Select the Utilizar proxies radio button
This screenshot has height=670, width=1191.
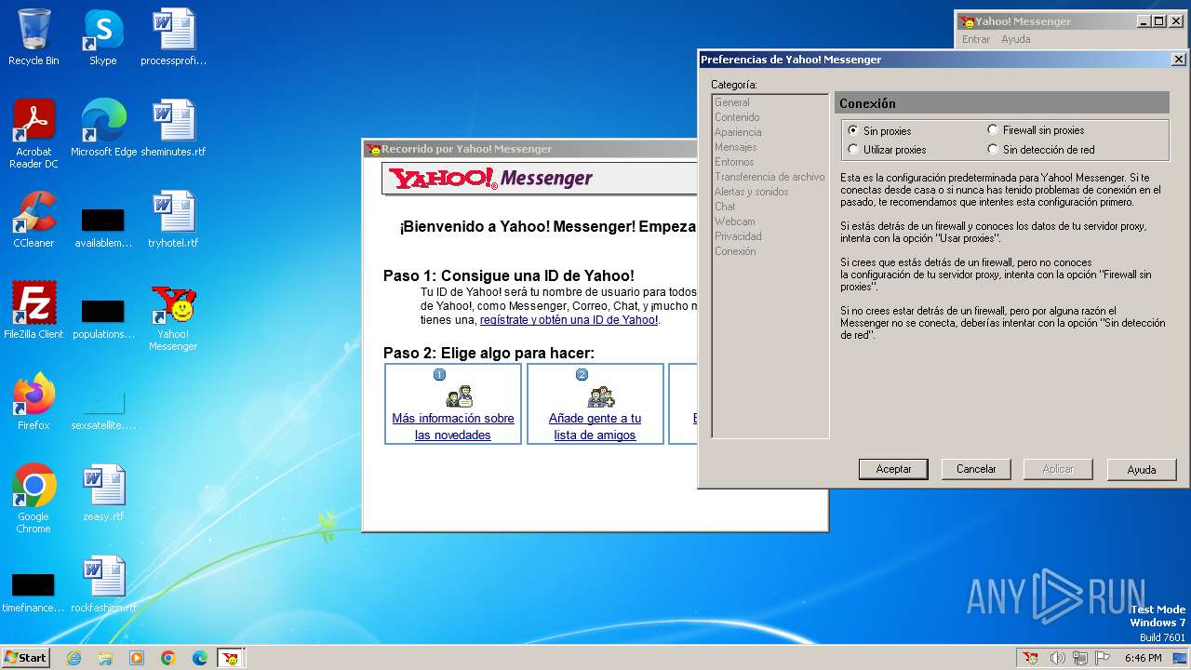point(853,149)
